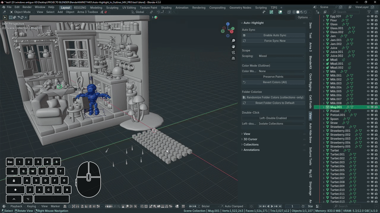Expand the Pretzel tree item arrow

(323, 111)
